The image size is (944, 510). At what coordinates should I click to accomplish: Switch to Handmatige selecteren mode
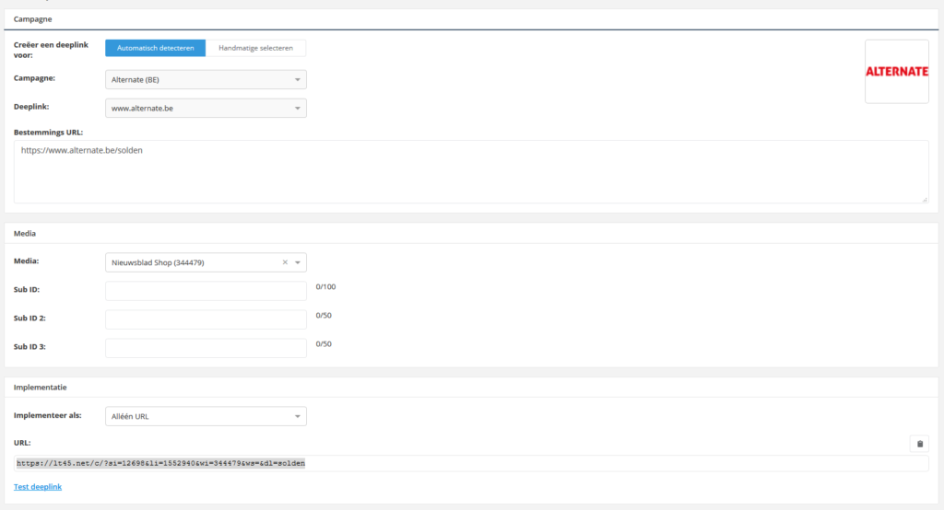(256, 48)
